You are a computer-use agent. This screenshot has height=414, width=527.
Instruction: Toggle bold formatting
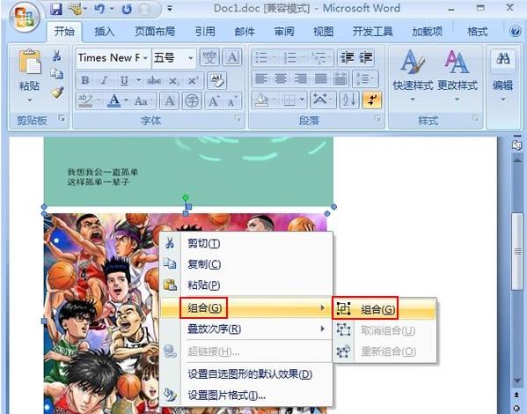pos(85,80)
